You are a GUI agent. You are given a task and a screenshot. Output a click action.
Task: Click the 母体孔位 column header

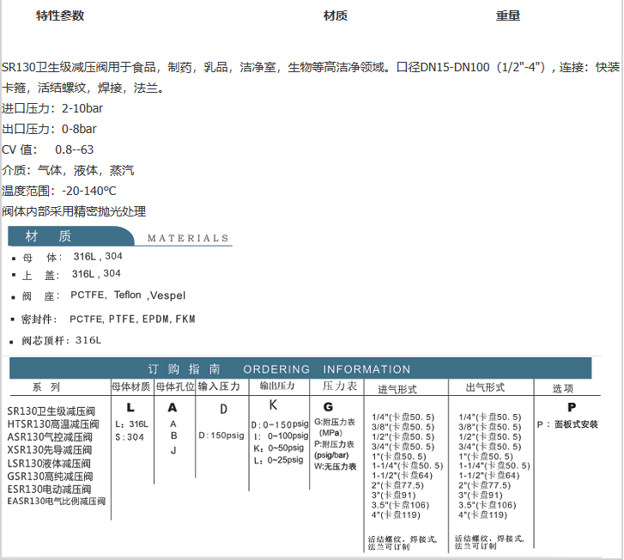click(x=175, y=387)
